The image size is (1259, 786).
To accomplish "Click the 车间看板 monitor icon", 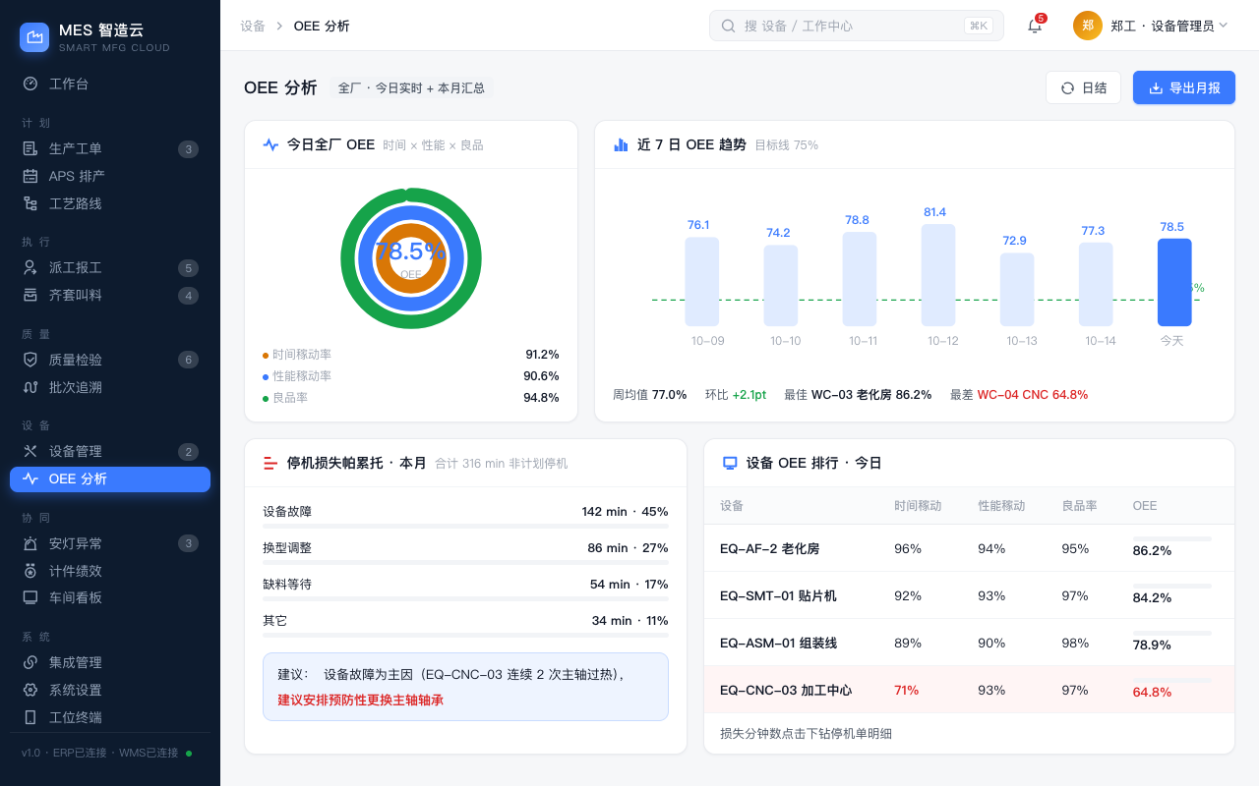I will (x=30, y=597).
